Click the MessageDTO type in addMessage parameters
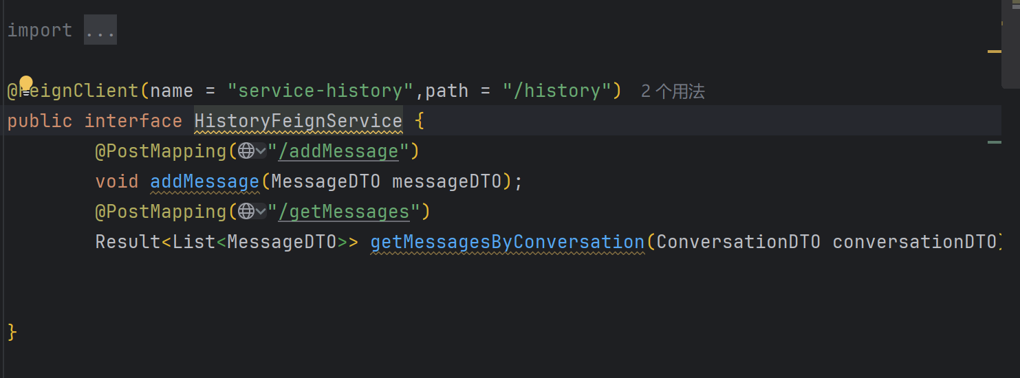The width and height of the screenshot is (1020, 378). tap(326, 181)
